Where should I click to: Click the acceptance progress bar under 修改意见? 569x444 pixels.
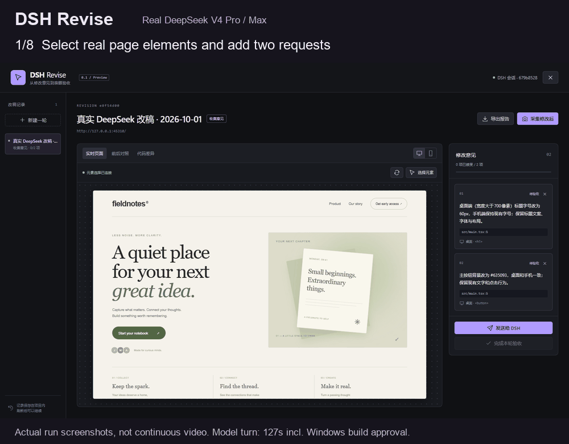pyautogui.click(x=504, y=172)
